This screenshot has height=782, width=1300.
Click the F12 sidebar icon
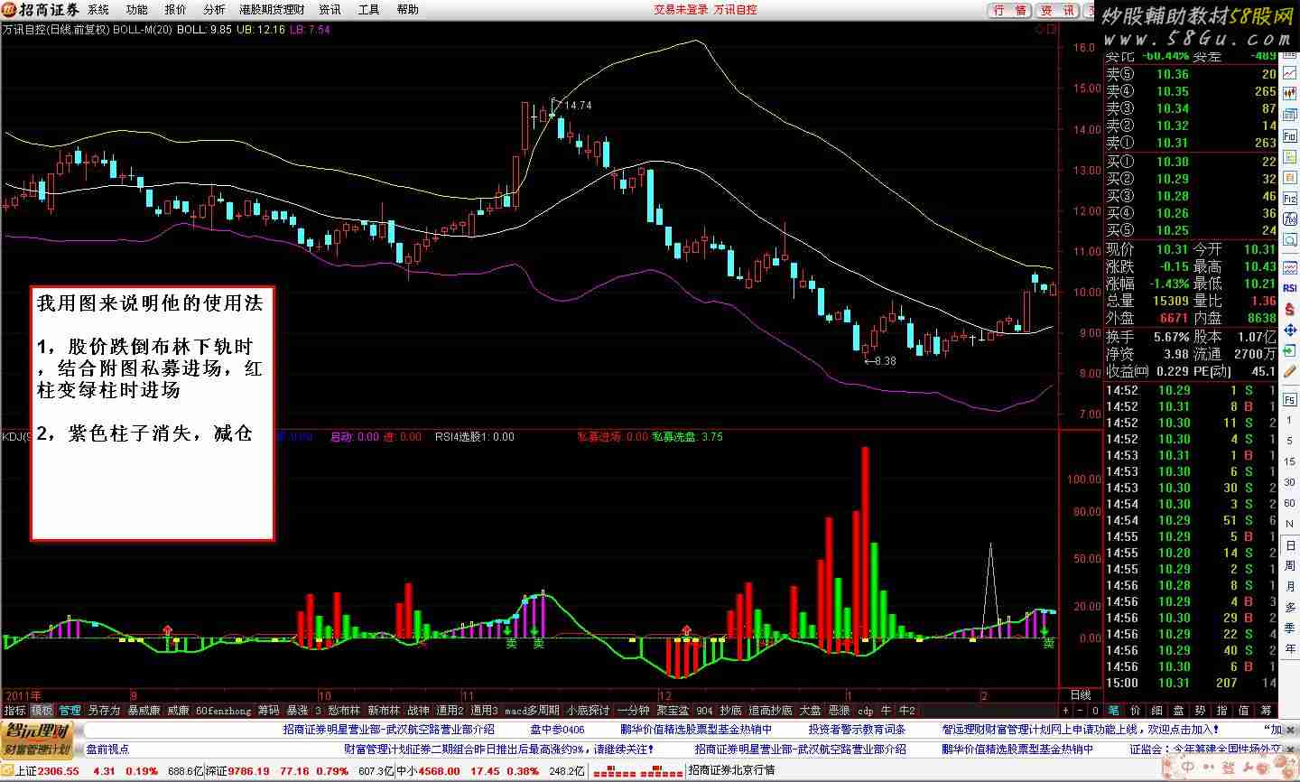(x=1290, y=198)
